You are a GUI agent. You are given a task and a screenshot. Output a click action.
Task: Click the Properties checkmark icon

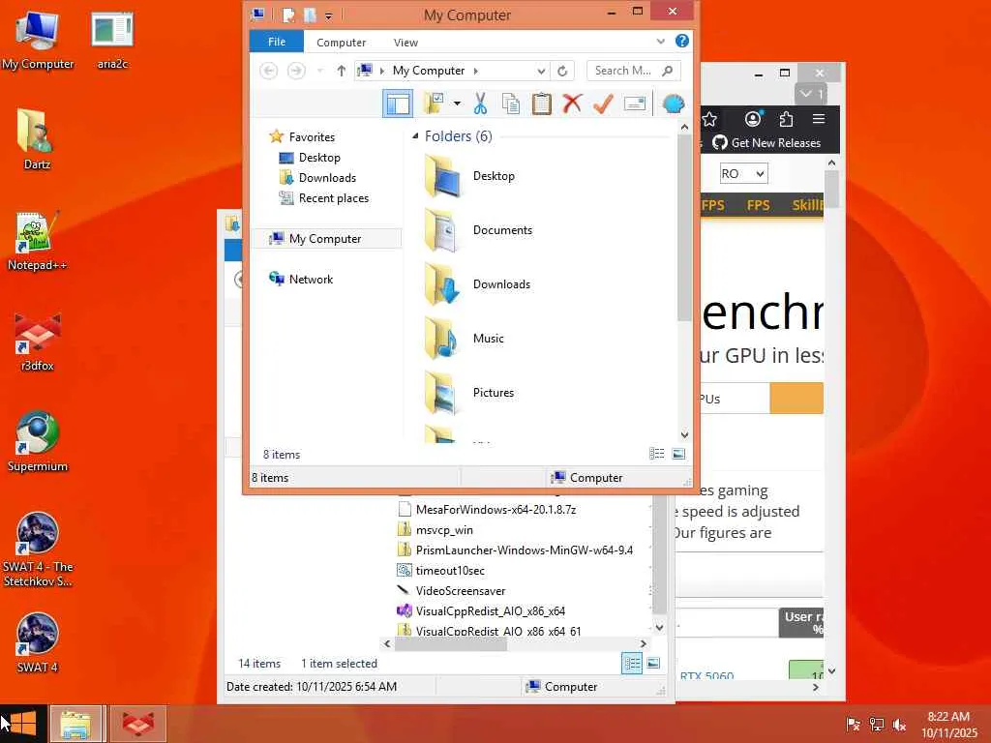click(x=603, y=104)
